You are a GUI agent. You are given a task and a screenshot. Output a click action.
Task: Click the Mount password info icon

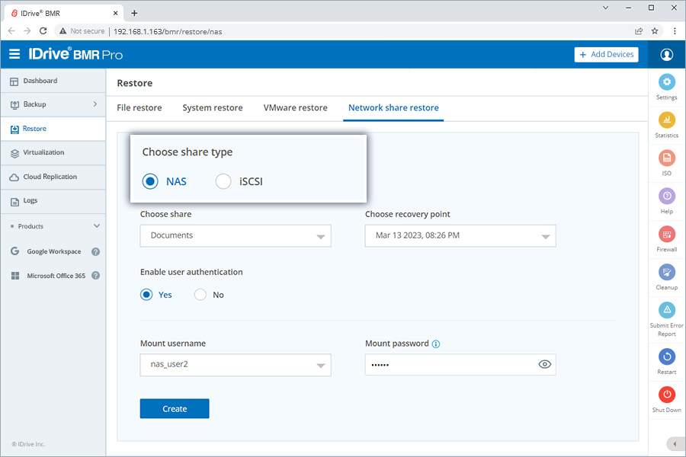(x=435, y=344)
